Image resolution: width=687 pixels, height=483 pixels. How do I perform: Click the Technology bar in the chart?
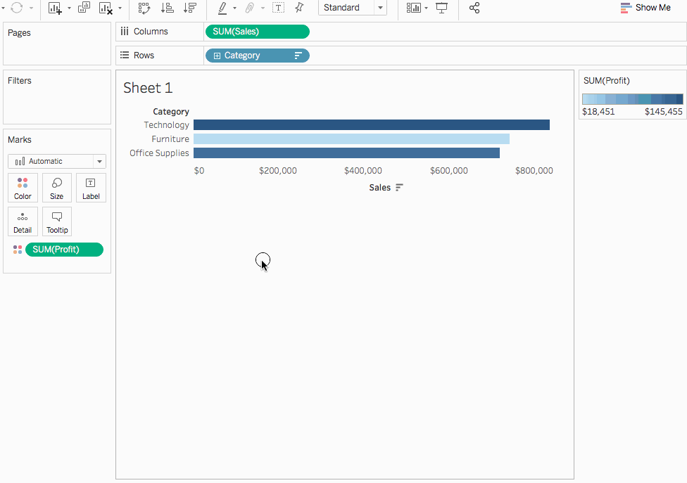point(372,125)
